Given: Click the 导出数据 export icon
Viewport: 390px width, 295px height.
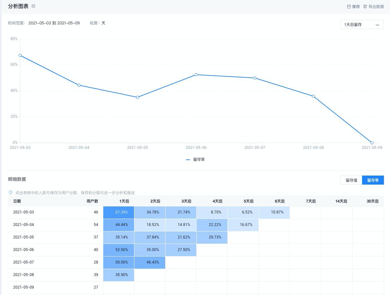Looking at the screenshot, I should coord(365,6).
